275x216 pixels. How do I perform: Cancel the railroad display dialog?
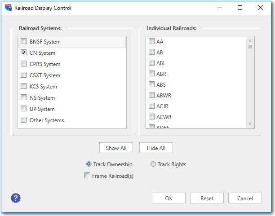[245, 198]
